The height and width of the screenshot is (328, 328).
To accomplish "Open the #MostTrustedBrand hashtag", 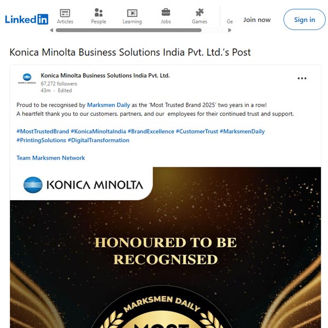I will [43, 131].
